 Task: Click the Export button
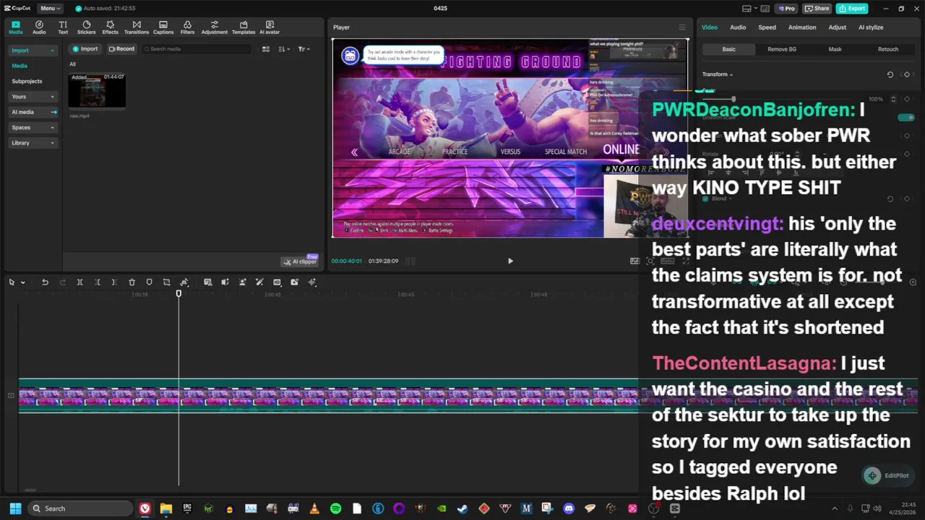tap(852, 9)
